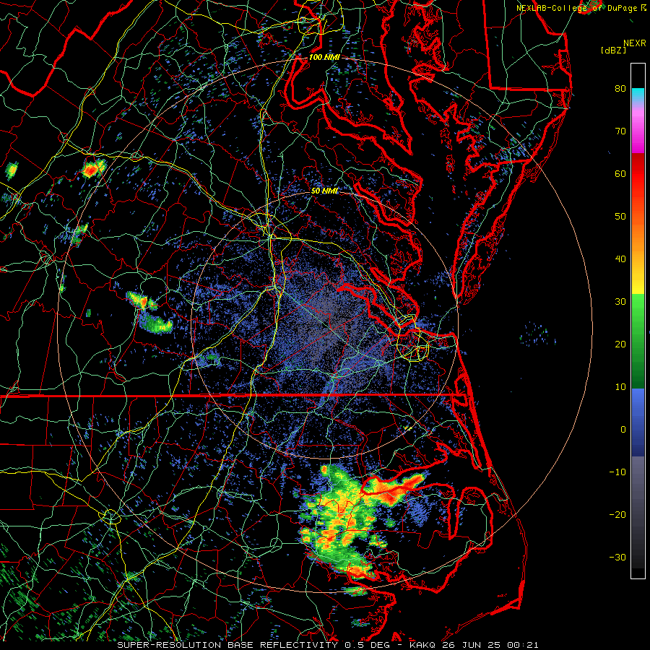Click the -10 value on the dBZ scale

(617, 472)
